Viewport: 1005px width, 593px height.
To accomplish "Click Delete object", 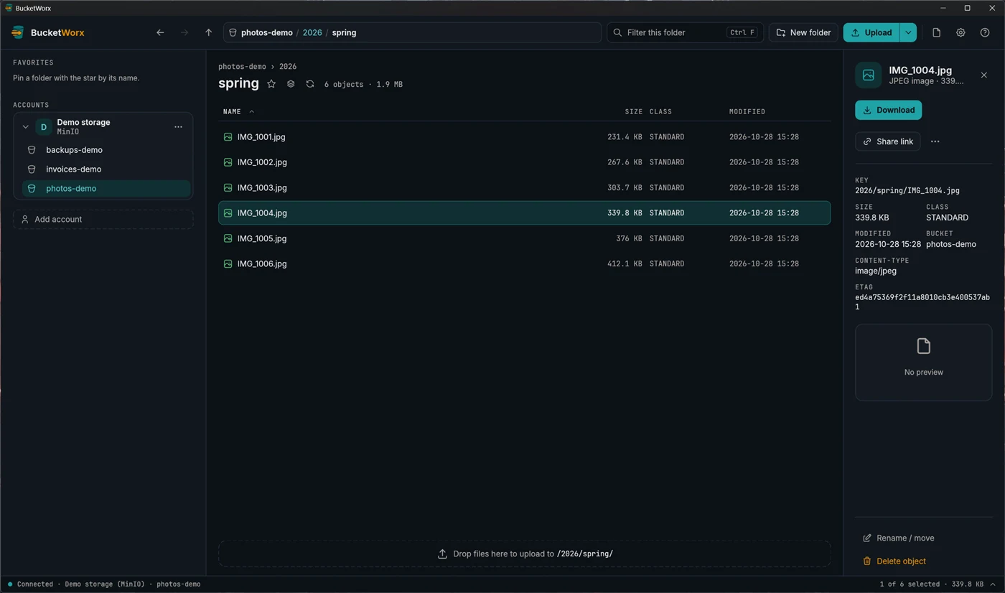I will coord(894,561).
